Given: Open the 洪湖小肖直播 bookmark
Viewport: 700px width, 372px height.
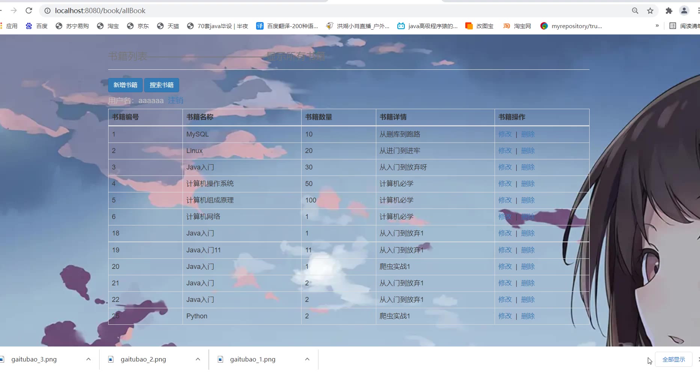Looking at the screenshot, I should click(x=358, y=26).
